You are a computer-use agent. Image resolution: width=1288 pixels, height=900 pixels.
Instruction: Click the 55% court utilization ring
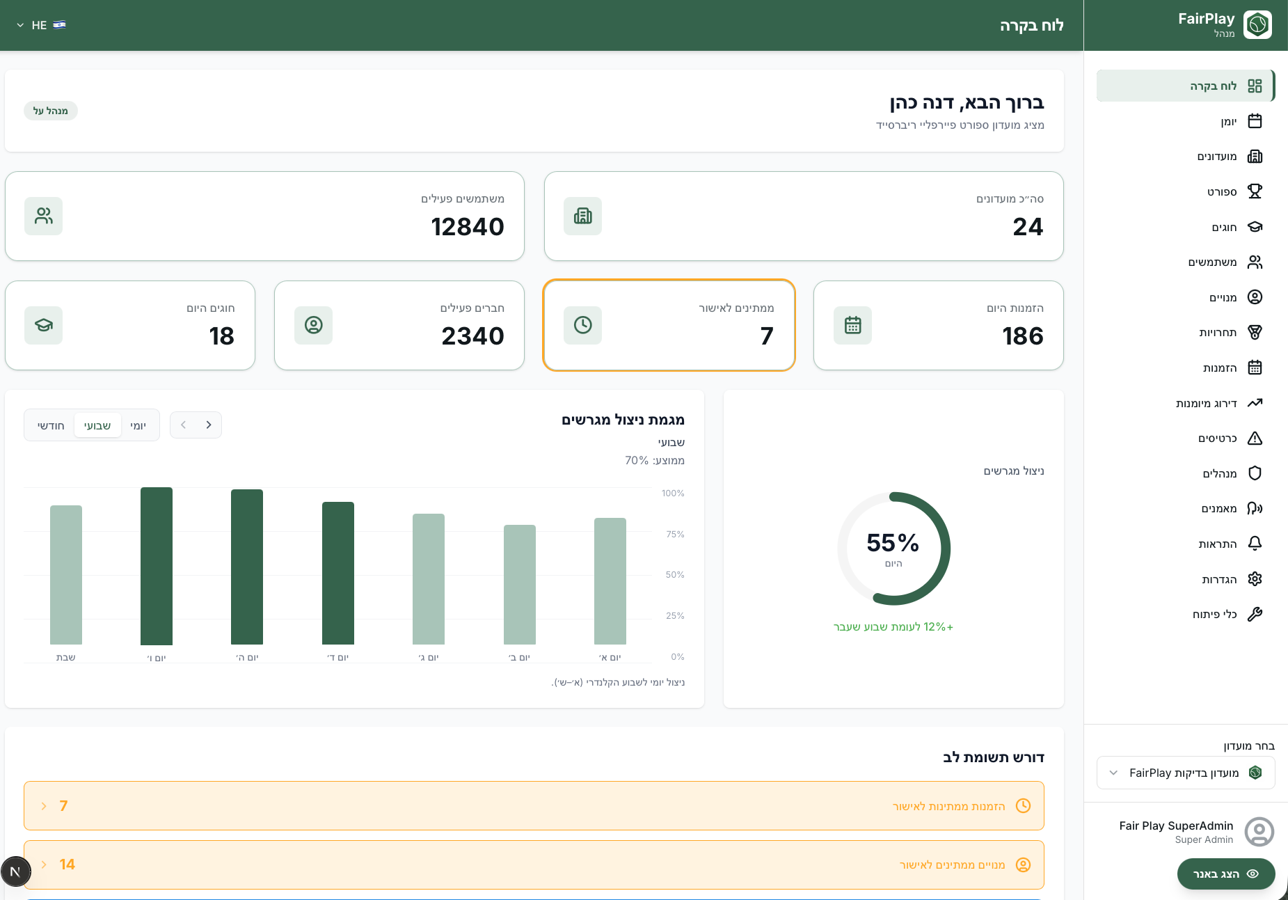point(893,548)
